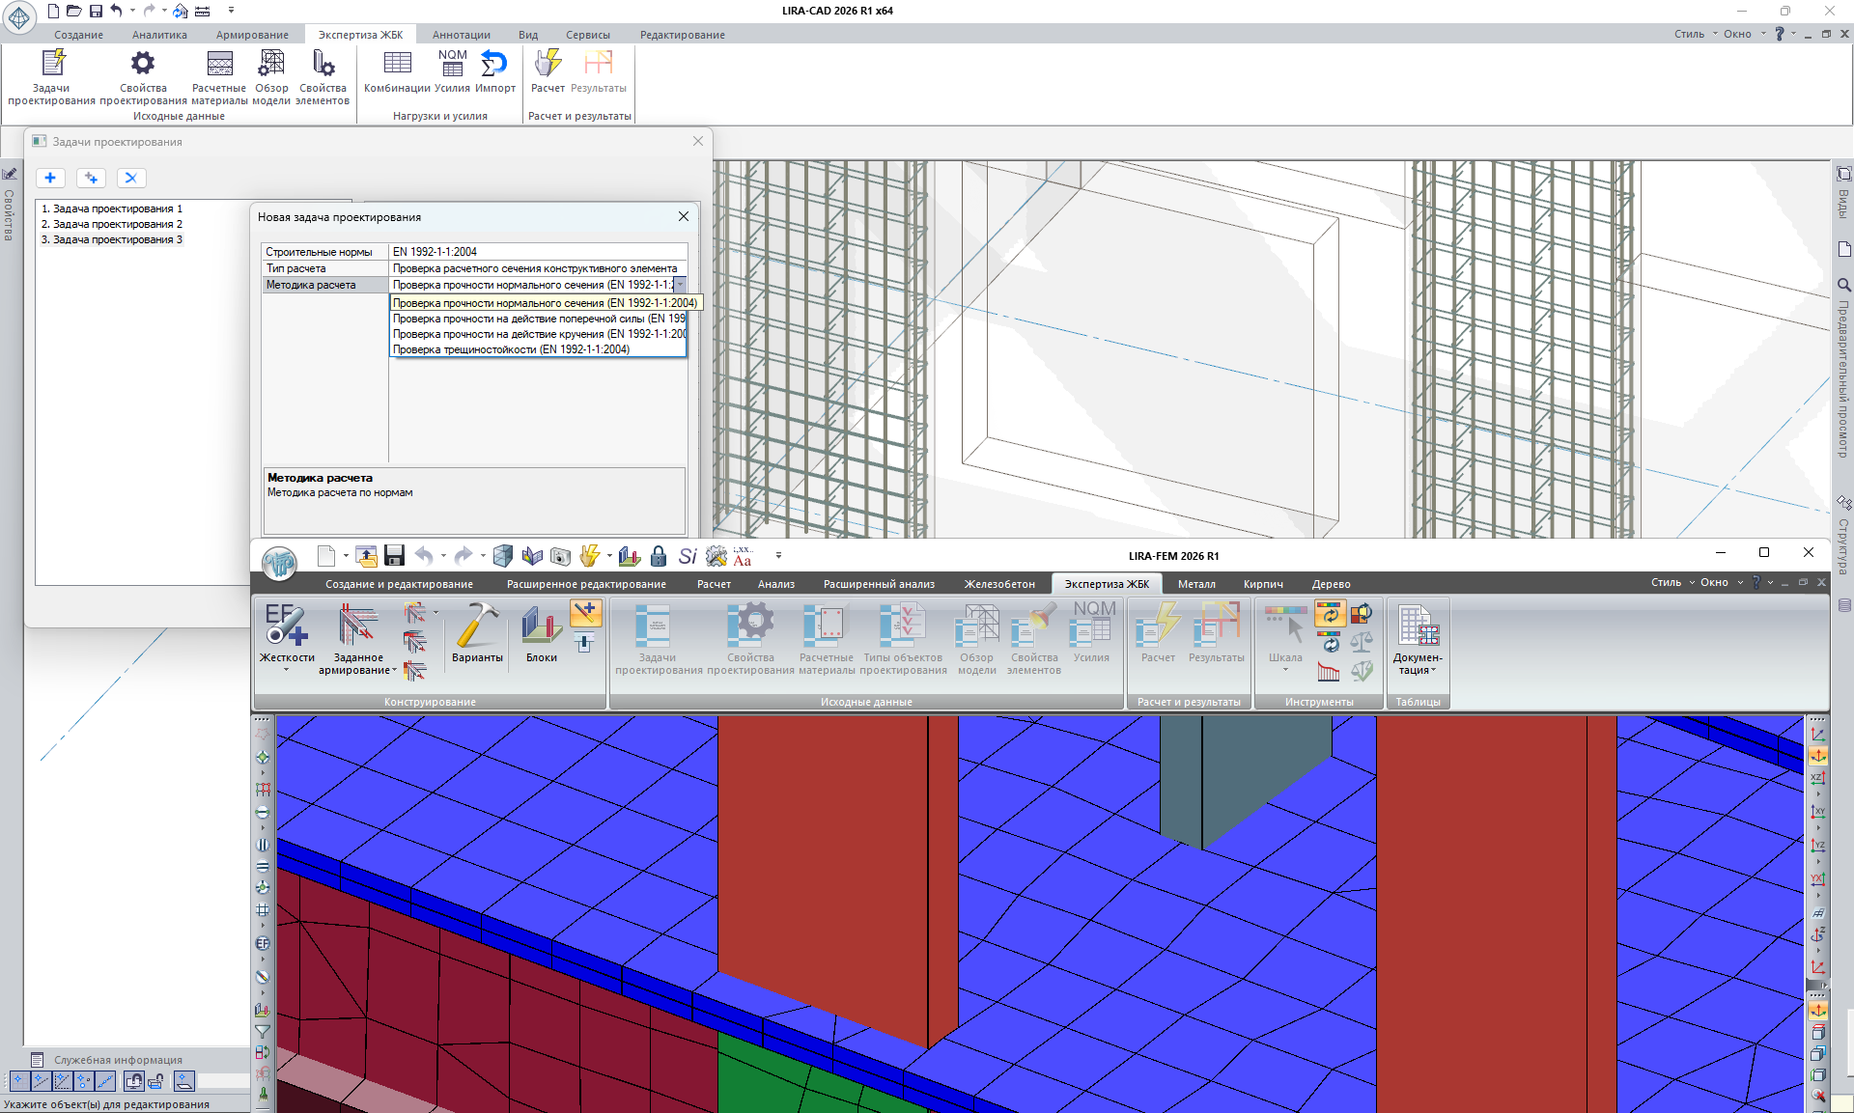Toggle the highlighted color scale refresh button
Viewport: 1854px width, 1113px height.
[1330, 614]
